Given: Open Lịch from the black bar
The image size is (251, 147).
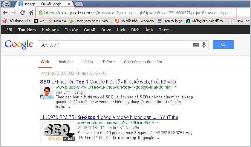Looking at the screenshot, I should [x=121, y=30].
